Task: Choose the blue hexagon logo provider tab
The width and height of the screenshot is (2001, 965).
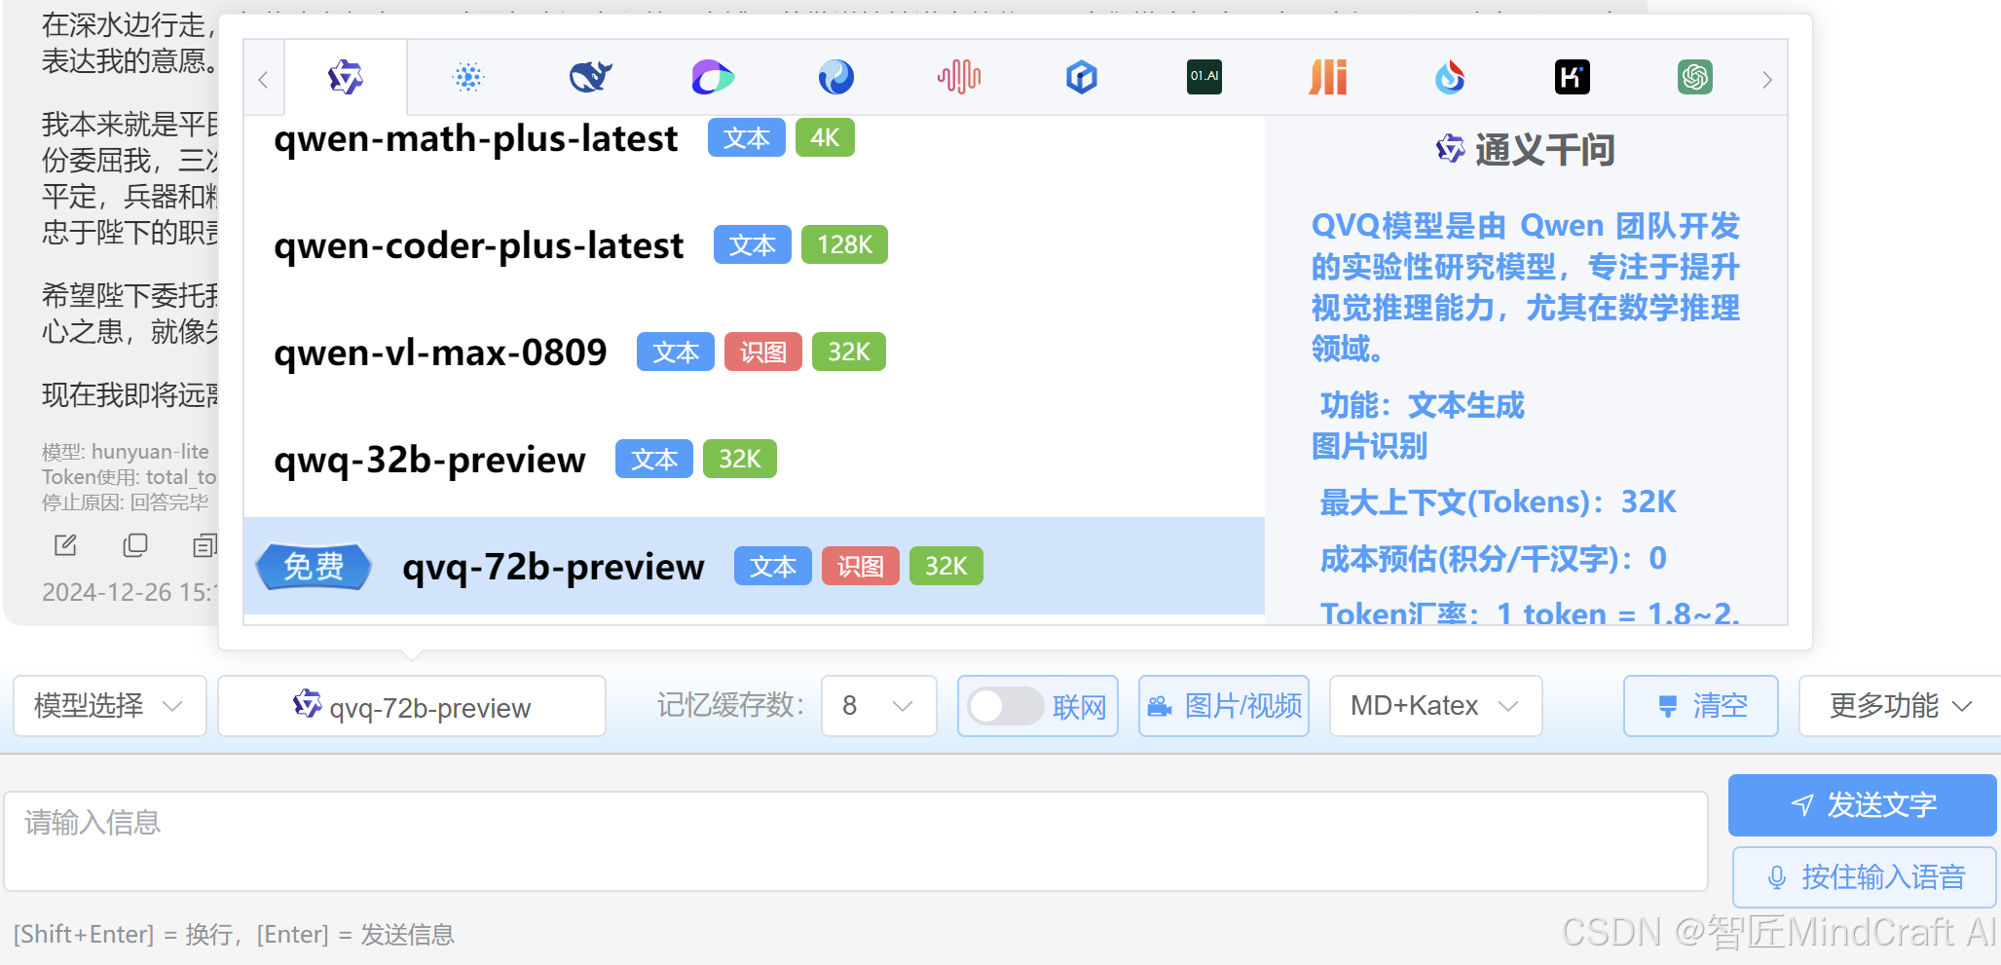Action: (1082, 77)
